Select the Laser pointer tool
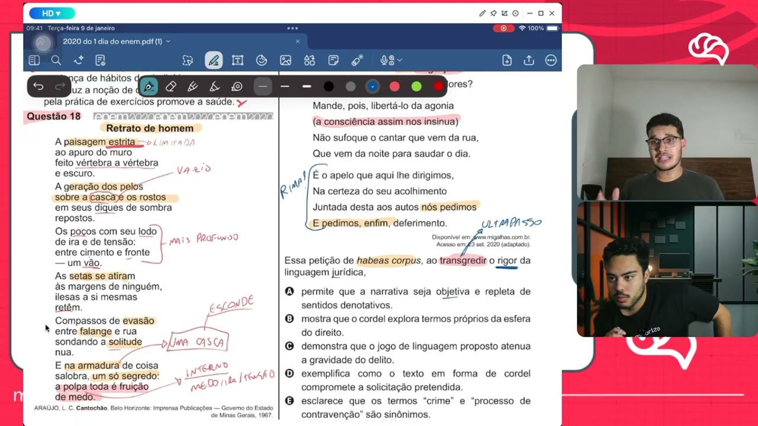The width and height of the screenshot is (758, 426). click(357, 60)
